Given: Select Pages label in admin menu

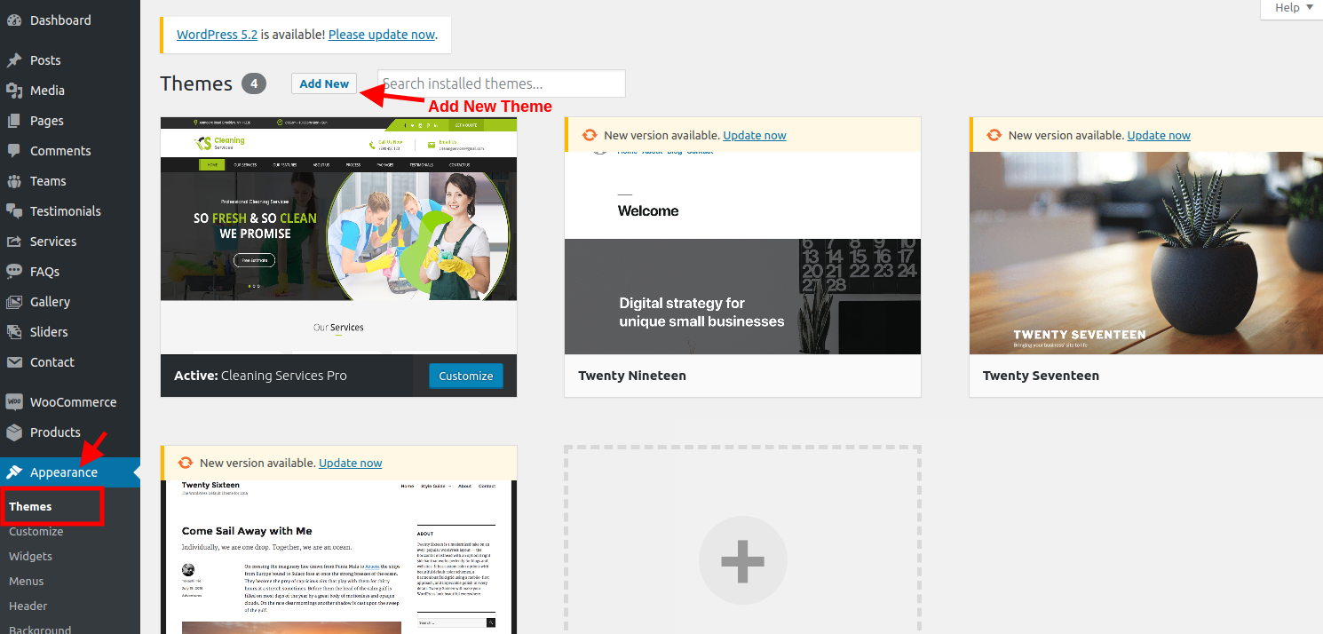Looking at the screenshot, I should click(x=47, y=121).
